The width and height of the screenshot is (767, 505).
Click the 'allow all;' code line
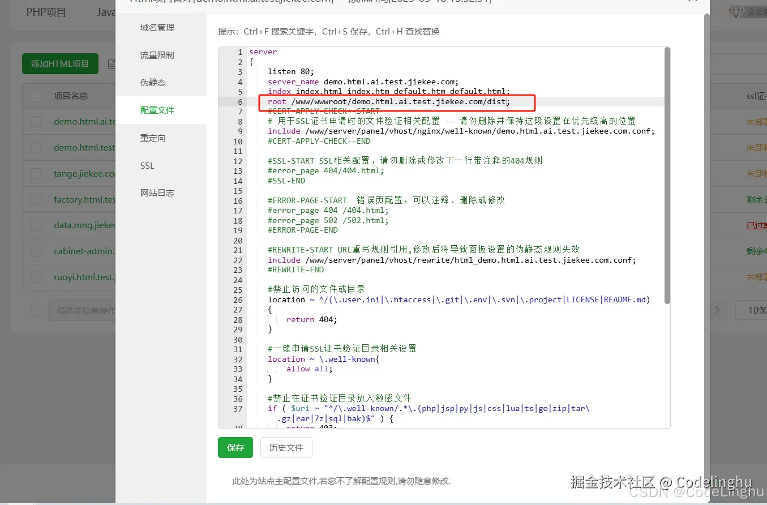click(x=309, y=369)
